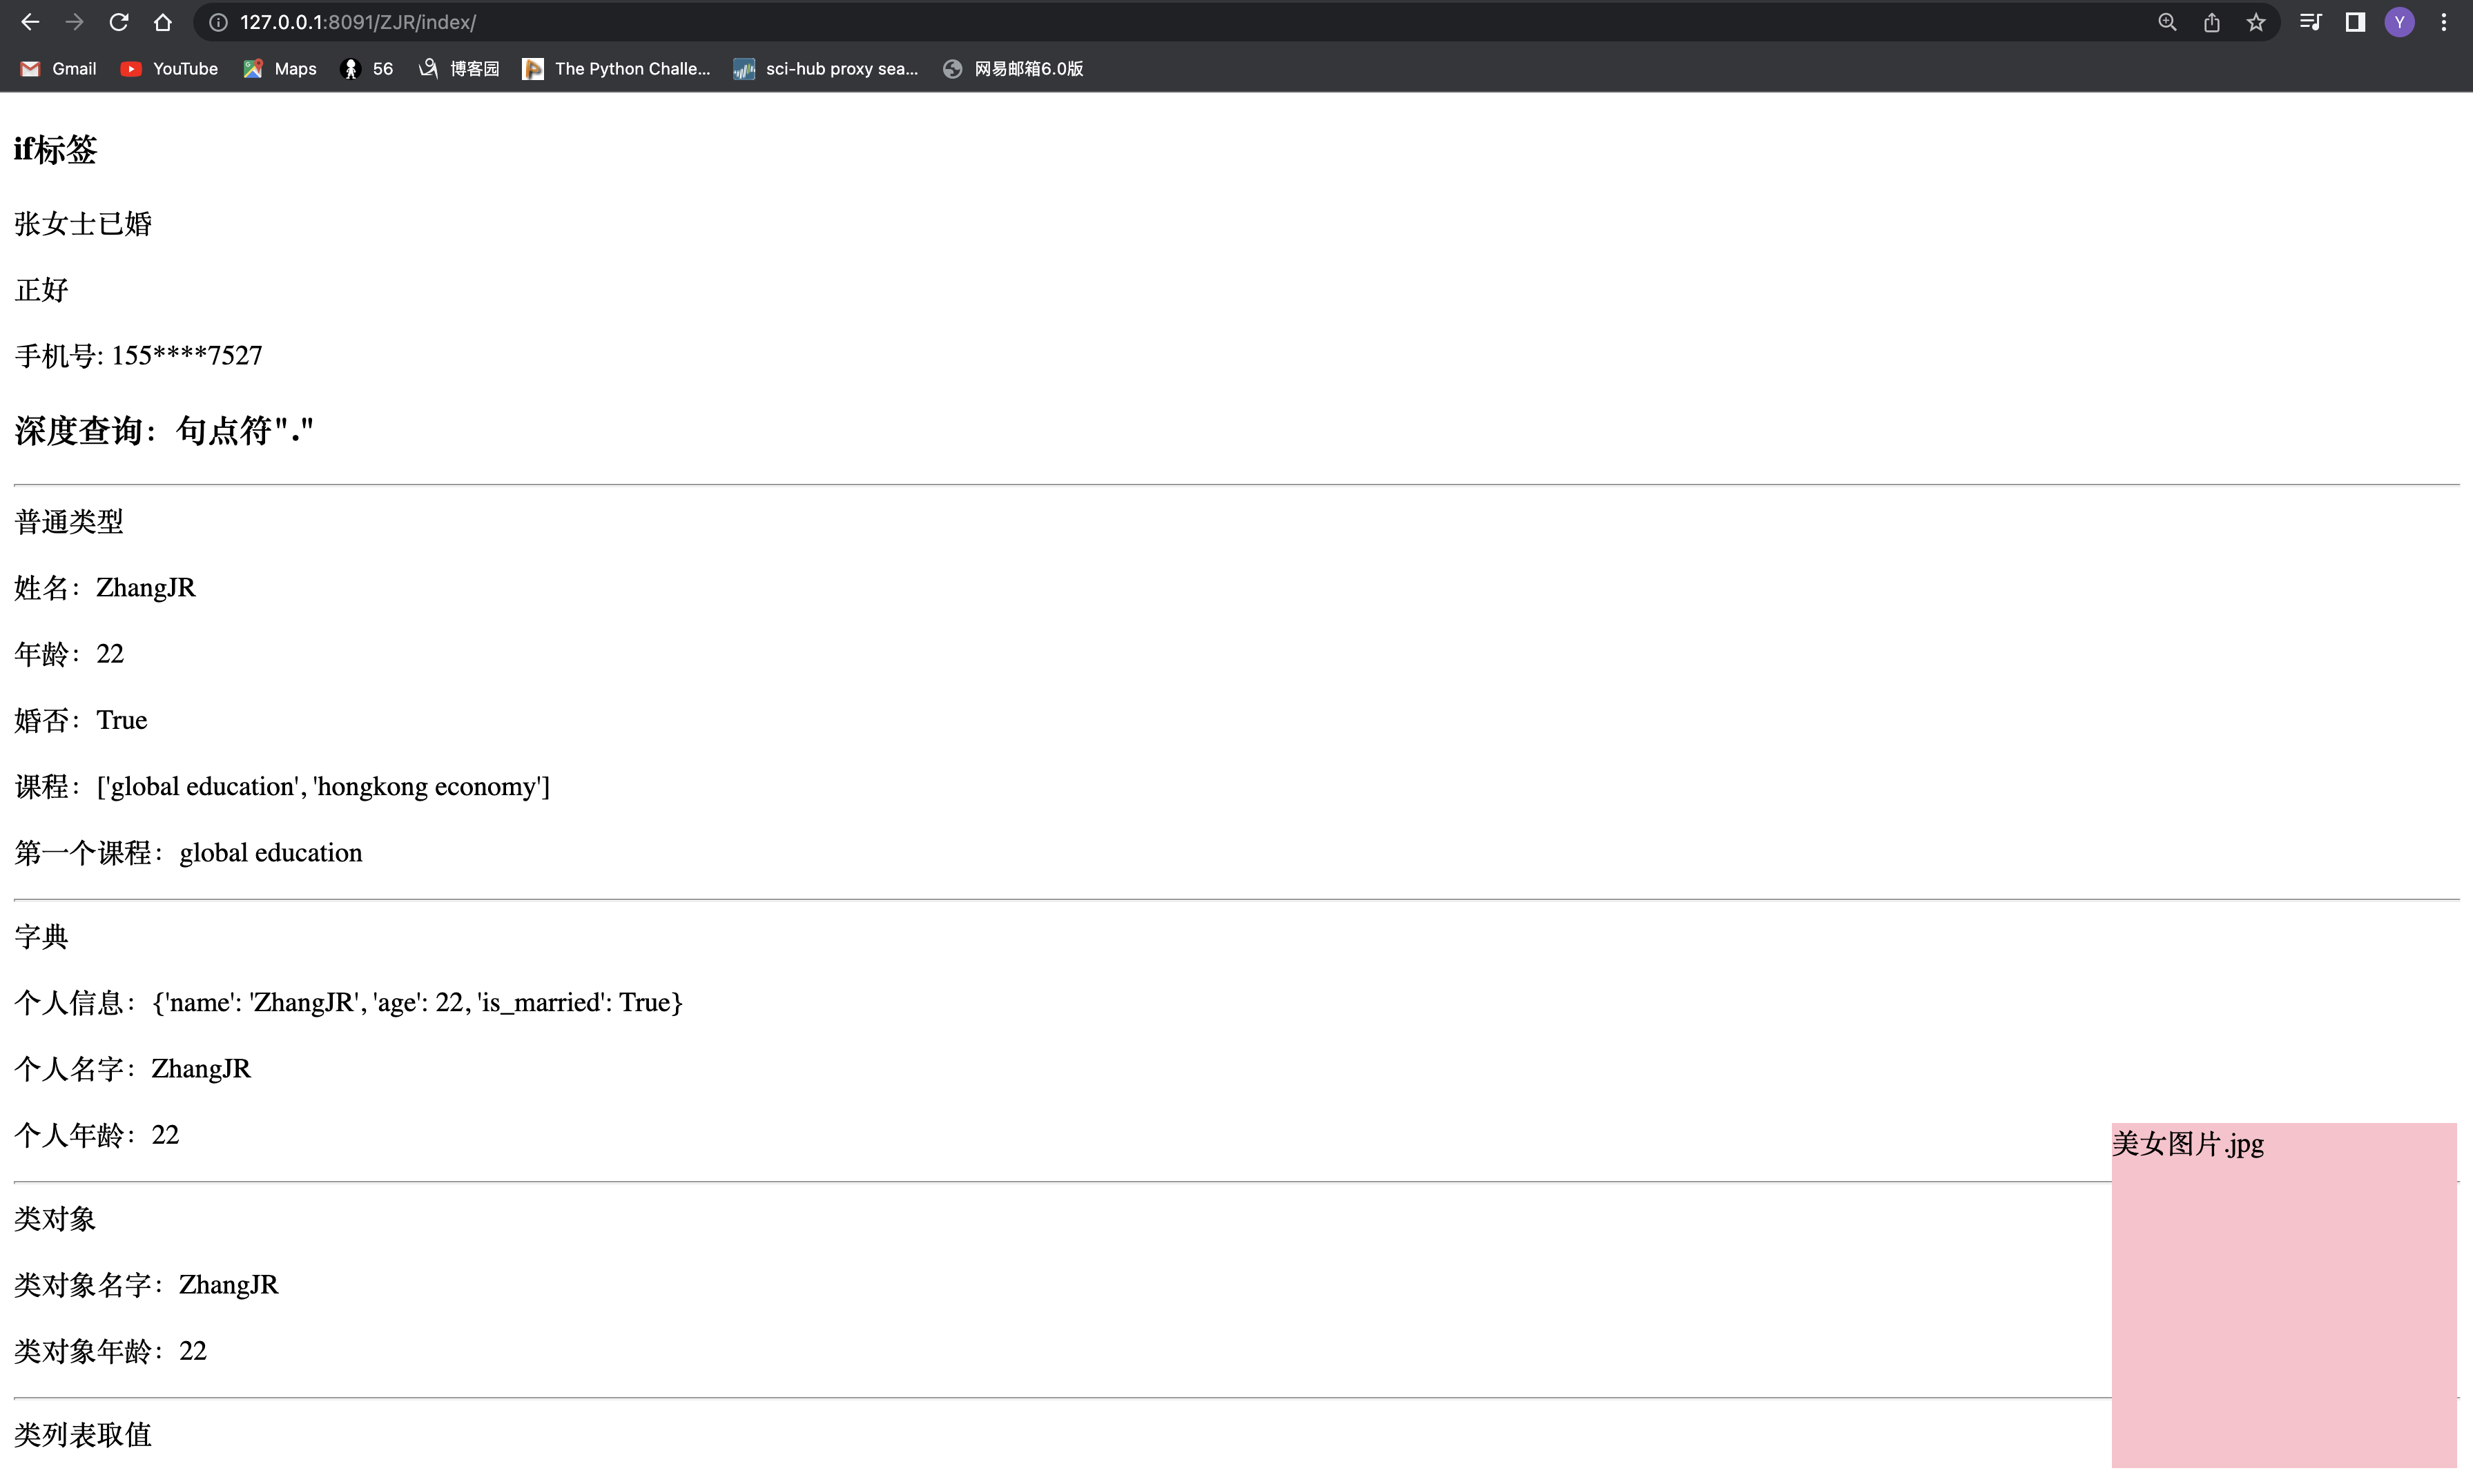
Task: Click the line 类对象名字：ZhangJR
Action: click(147, 1285)
